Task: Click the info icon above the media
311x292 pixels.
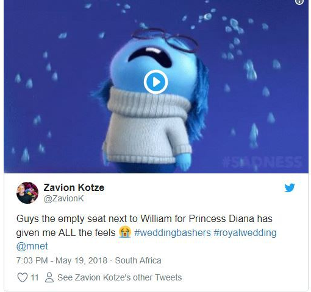Action: point(299,2)
